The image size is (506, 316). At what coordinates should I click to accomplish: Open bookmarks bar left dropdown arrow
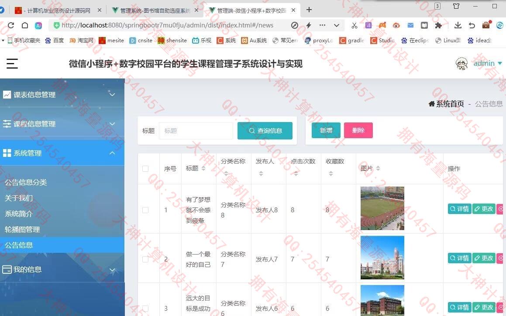[3, 40]
